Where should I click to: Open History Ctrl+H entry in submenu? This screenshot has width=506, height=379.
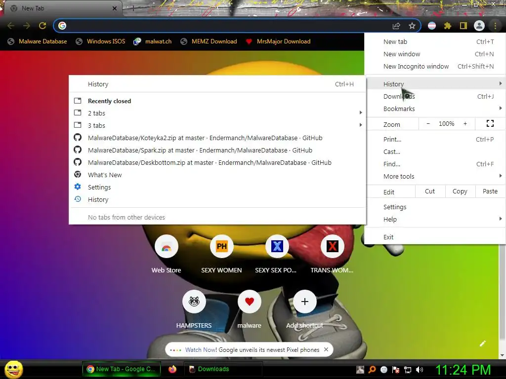point(218,84)
